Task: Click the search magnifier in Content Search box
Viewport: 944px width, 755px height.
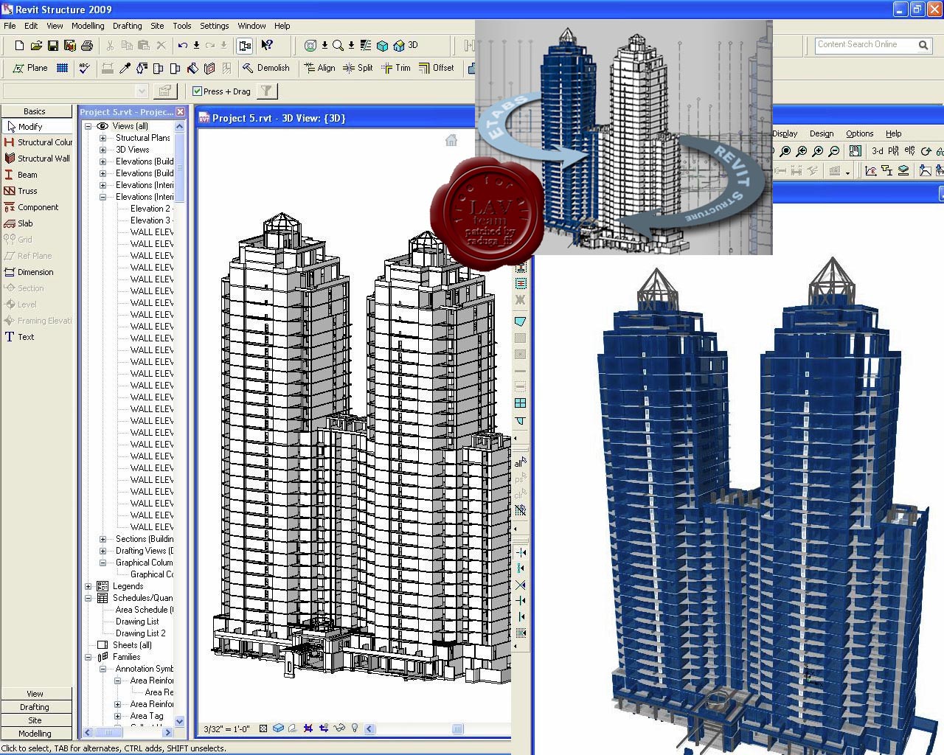Action: [x=923, y=45]
